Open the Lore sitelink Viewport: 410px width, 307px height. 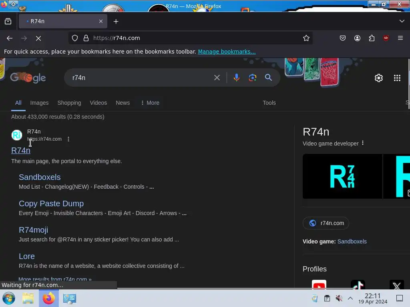tap(27, 256)
